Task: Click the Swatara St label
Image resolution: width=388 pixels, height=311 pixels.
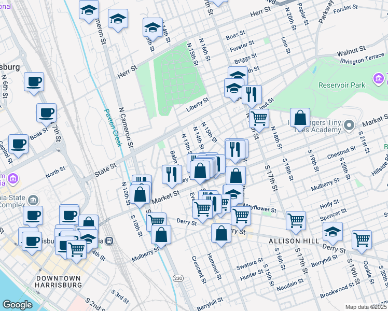Action: pos(250,264)
